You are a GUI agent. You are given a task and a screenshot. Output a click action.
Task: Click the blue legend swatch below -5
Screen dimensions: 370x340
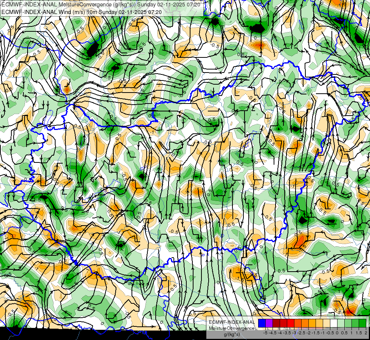point(262,323)
